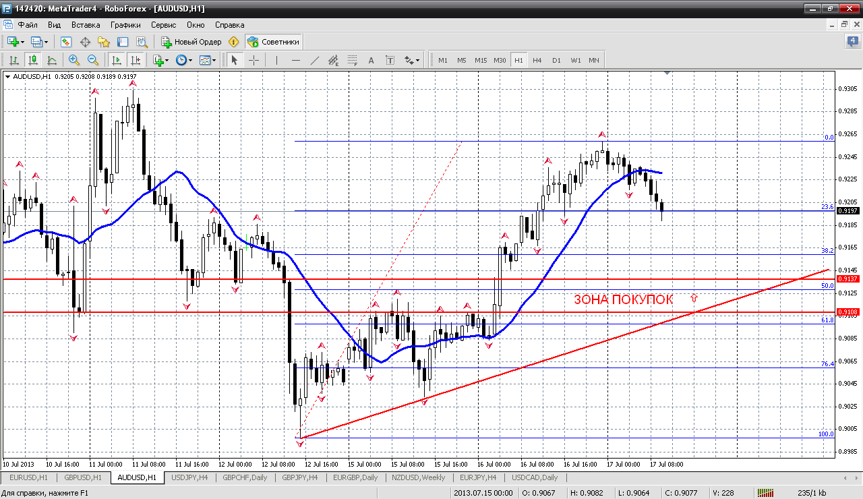
Task: Switch to M15 timeframe
Action: [x=481, y=60]
